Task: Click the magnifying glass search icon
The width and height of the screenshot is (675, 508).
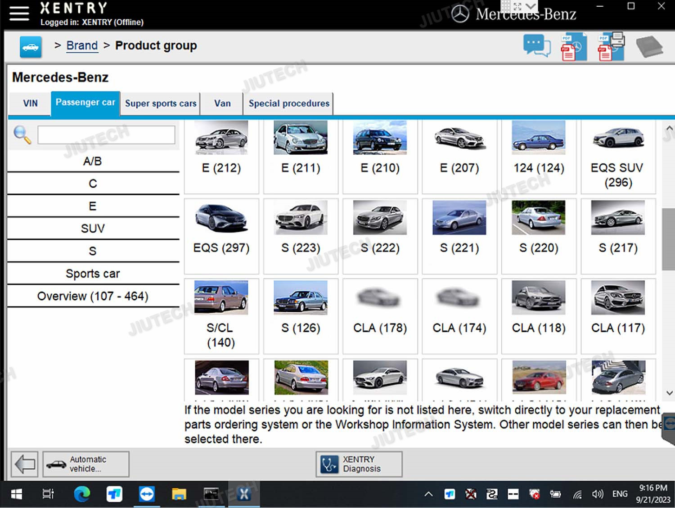Action: (22, 135)
